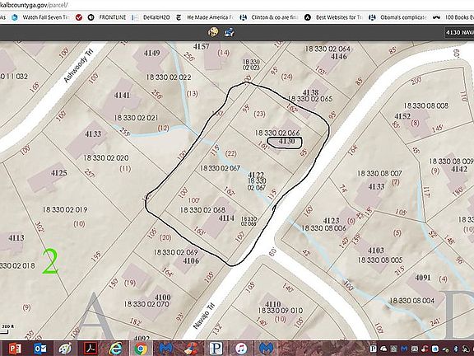This screenshot has height=356, width=474.
Task: Select parcel 4142 on the map
Action: point(459,169)
